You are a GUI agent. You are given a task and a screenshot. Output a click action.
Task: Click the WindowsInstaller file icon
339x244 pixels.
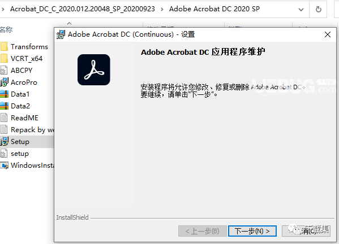[4, 165]
